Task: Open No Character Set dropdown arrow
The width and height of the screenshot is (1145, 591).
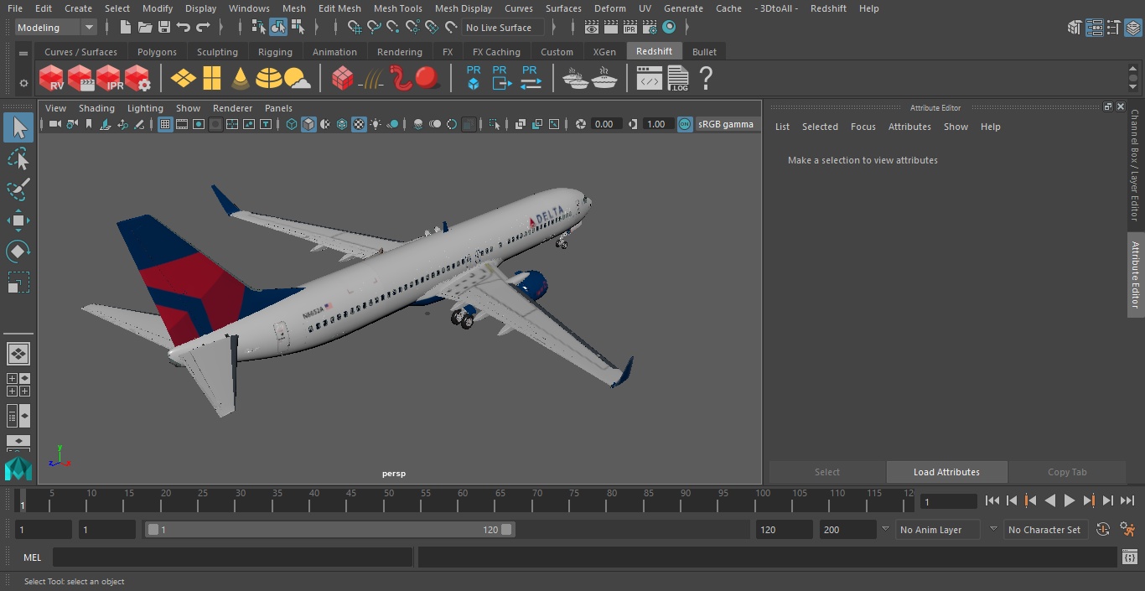Action: [x=993, y=530]
